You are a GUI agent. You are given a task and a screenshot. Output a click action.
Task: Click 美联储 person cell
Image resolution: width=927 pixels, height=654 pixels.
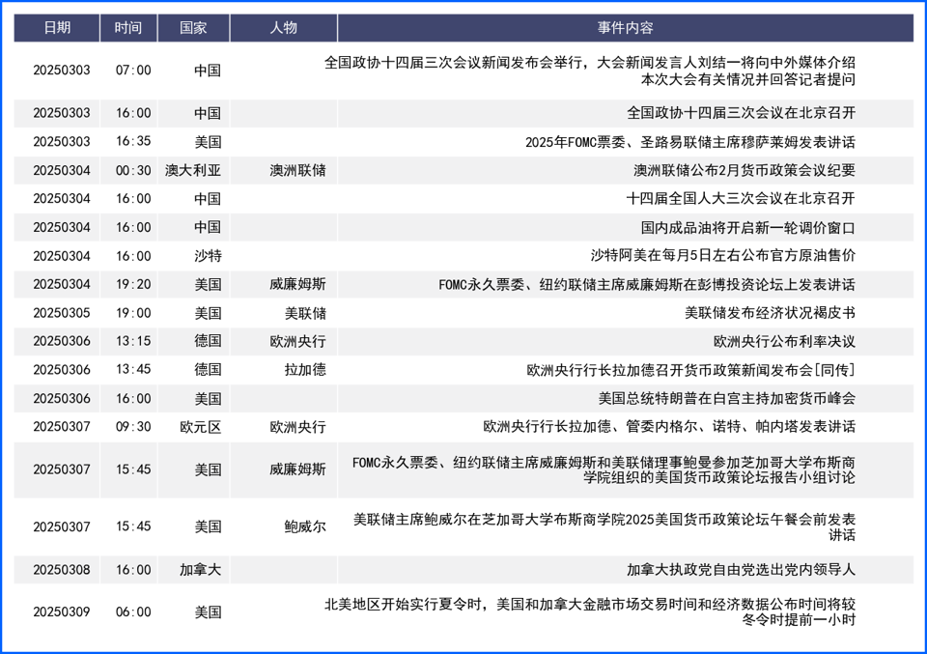pyautogui.click(x=305, y=313)
